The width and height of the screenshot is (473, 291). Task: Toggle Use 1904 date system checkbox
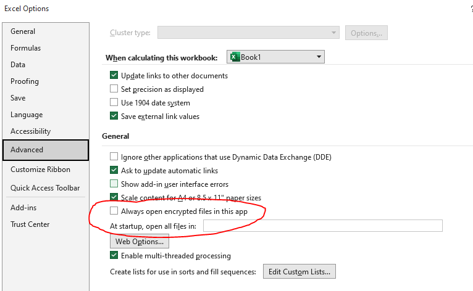114,102
